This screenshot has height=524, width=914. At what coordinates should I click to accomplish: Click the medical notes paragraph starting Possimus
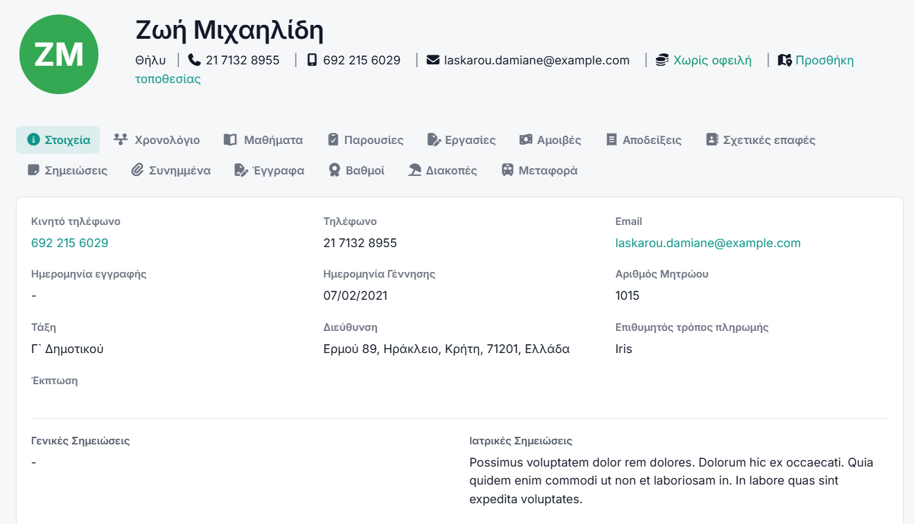coord(671,480)
